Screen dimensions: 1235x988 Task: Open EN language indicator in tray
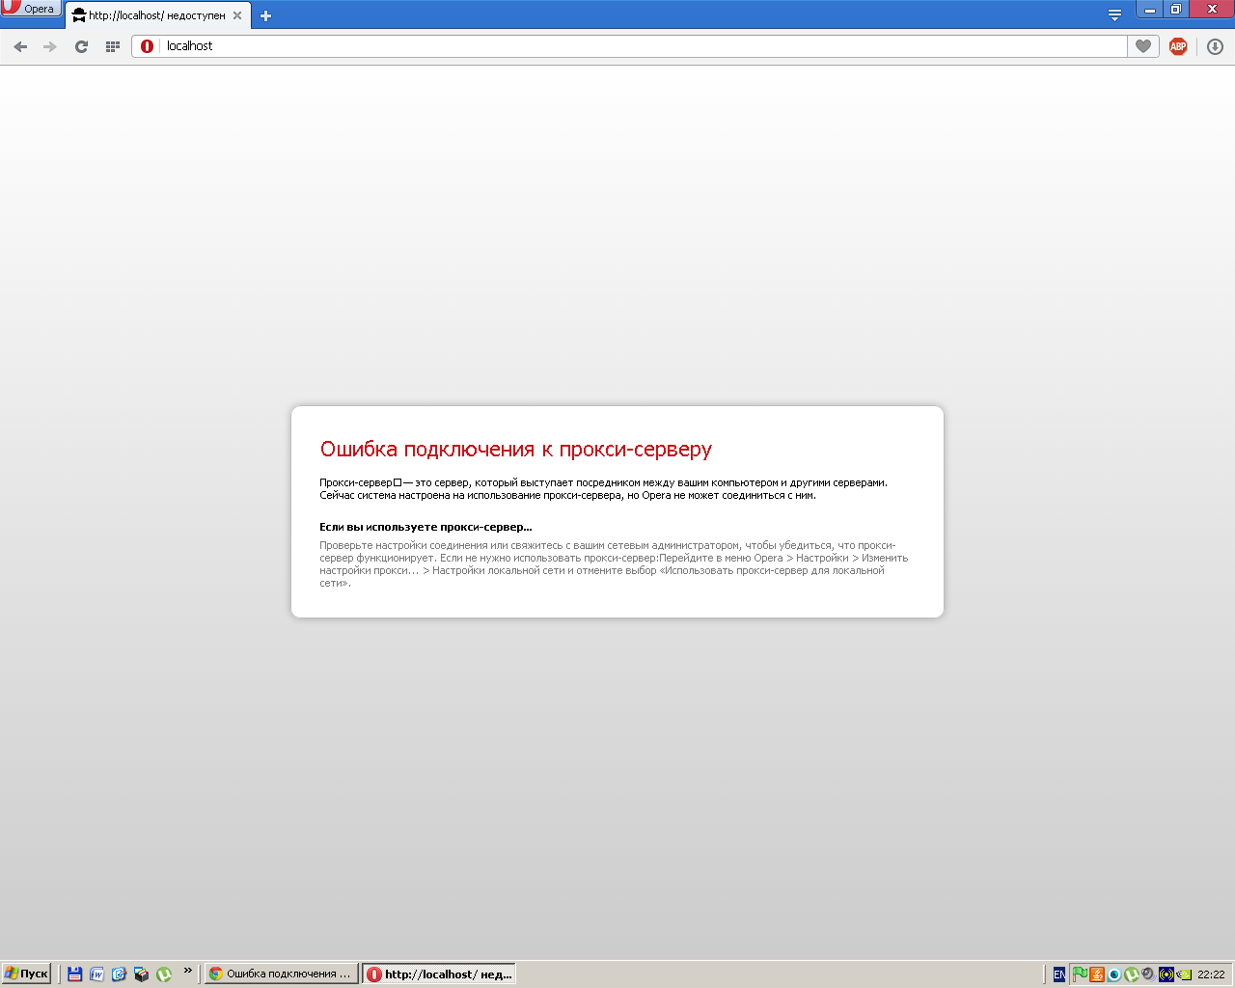(x=1058, y=974)
